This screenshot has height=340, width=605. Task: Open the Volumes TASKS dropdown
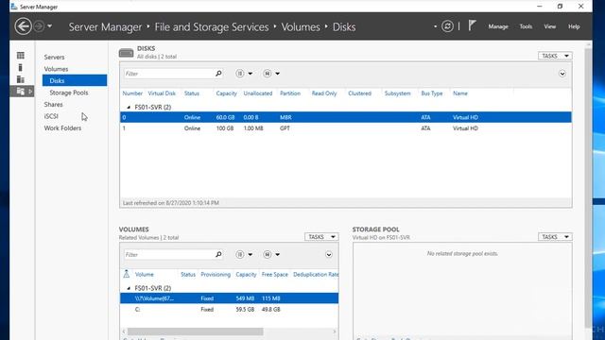click(x=321, y=237)
